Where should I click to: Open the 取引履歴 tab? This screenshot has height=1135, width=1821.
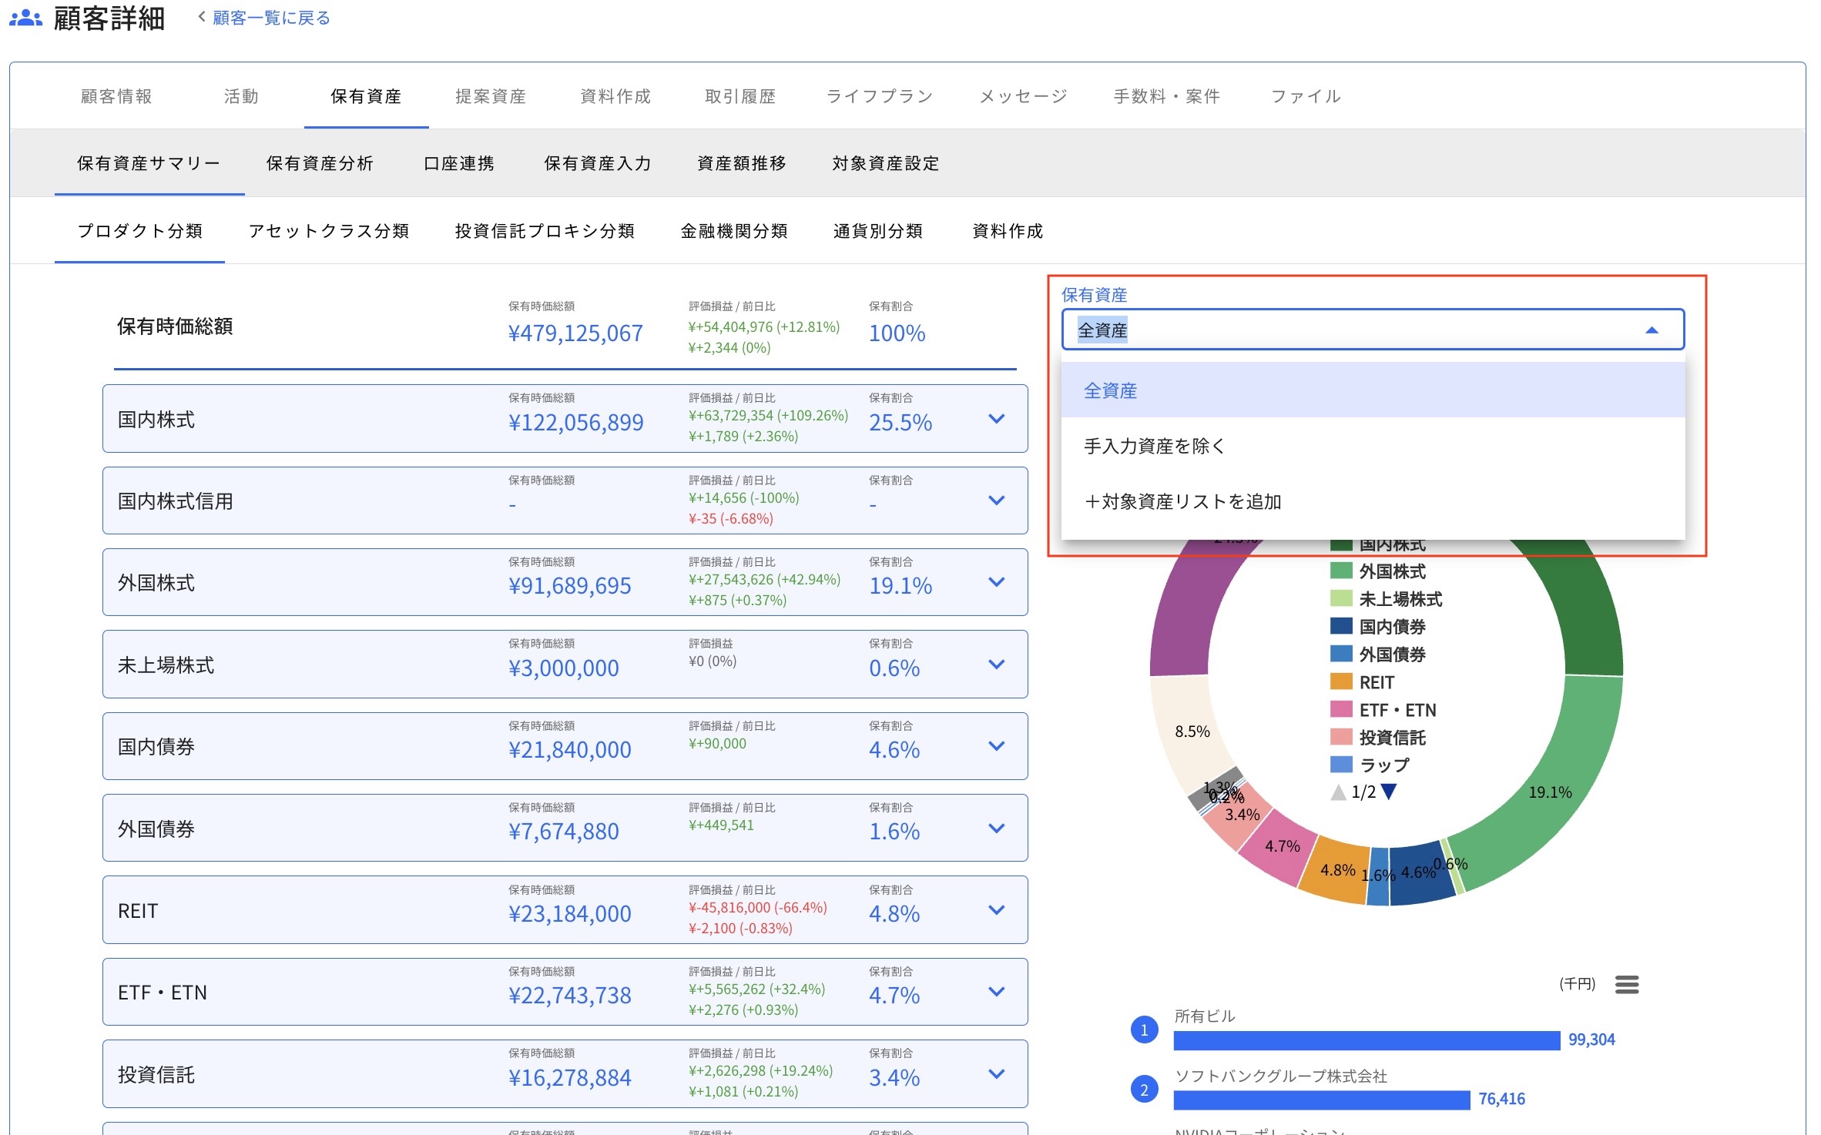coord(739,96)
